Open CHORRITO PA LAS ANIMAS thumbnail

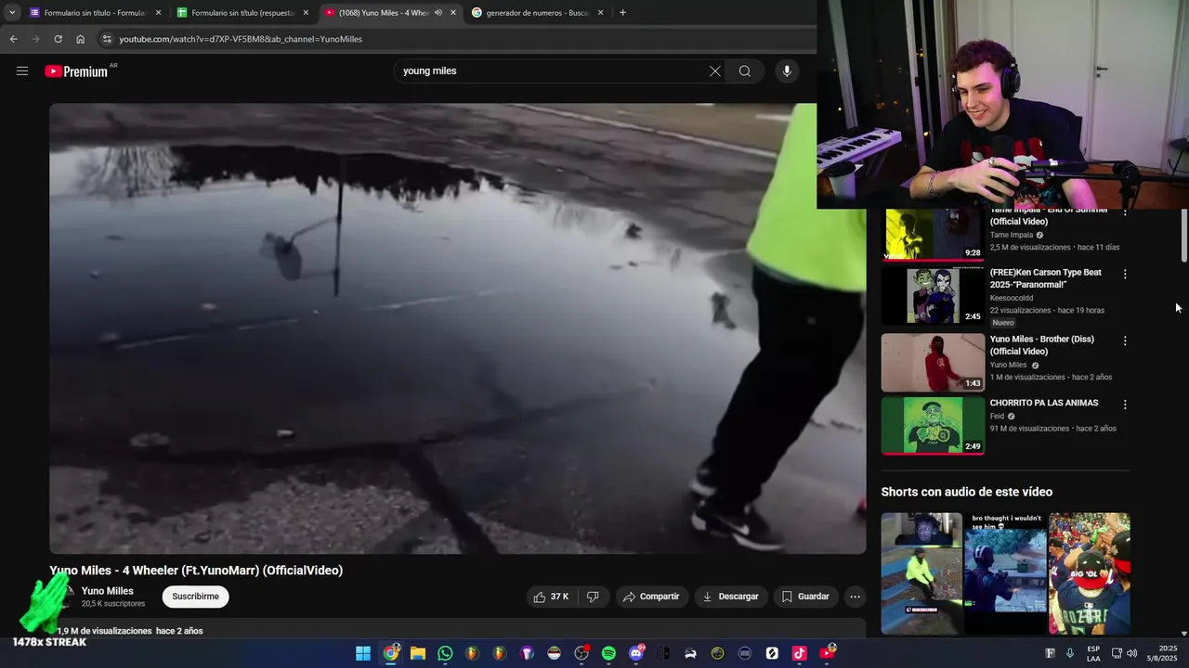point(933,426)
